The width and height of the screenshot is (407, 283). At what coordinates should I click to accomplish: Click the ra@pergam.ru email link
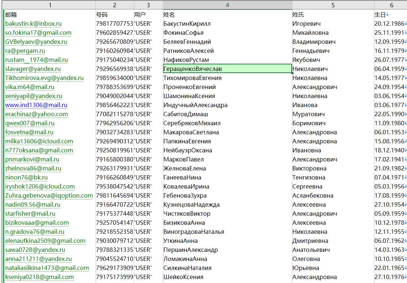(25, 51)
